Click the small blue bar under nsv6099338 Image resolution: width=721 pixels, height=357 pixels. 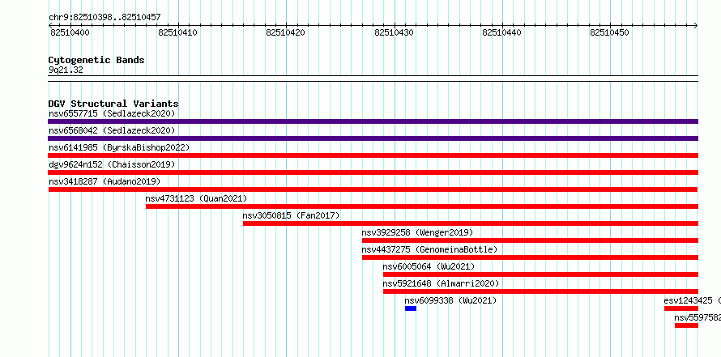coord(411,308)
